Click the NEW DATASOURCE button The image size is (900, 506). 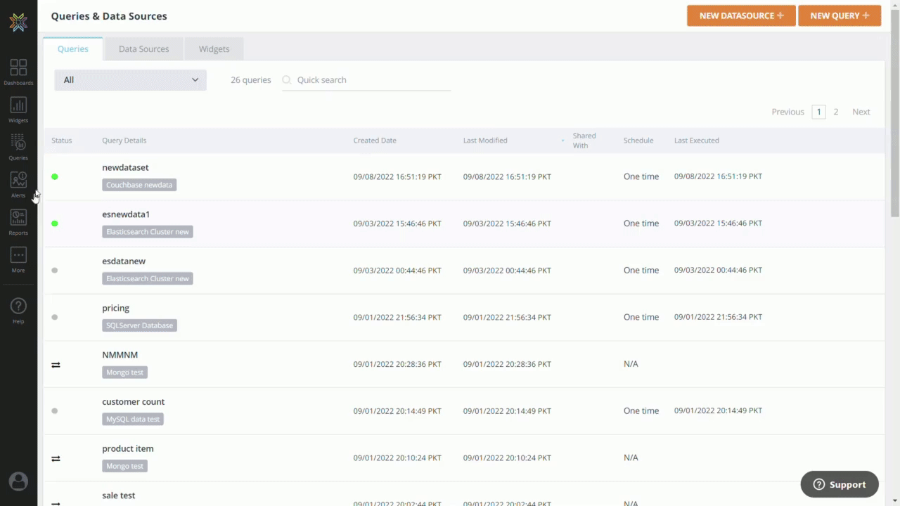click(740, 15)
